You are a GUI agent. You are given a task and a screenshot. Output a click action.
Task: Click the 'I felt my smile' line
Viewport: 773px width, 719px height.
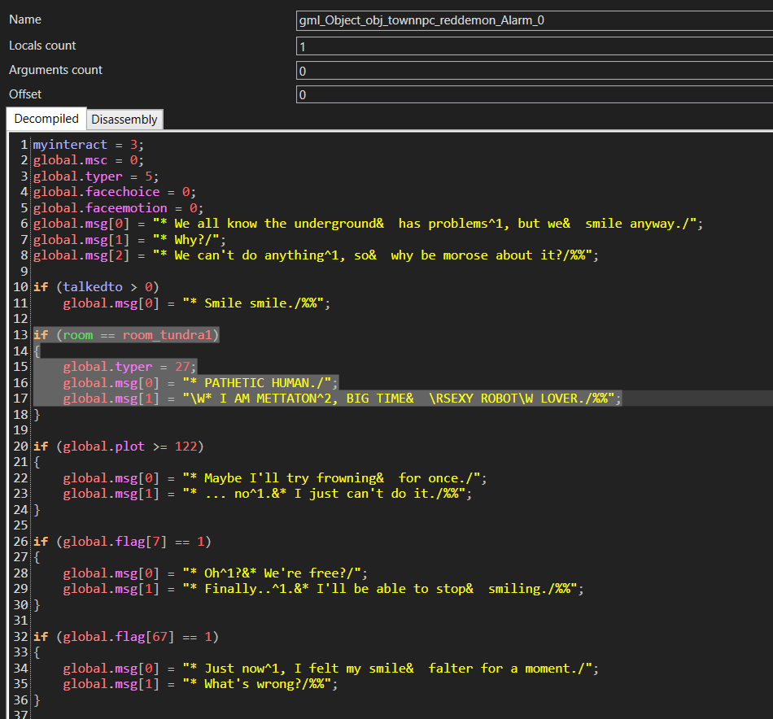(x=330, y=669)
